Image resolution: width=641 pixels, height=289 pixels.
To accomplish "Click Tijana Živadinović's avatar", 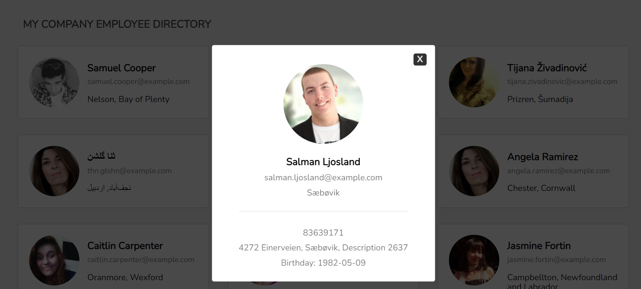I will point(474,82).
